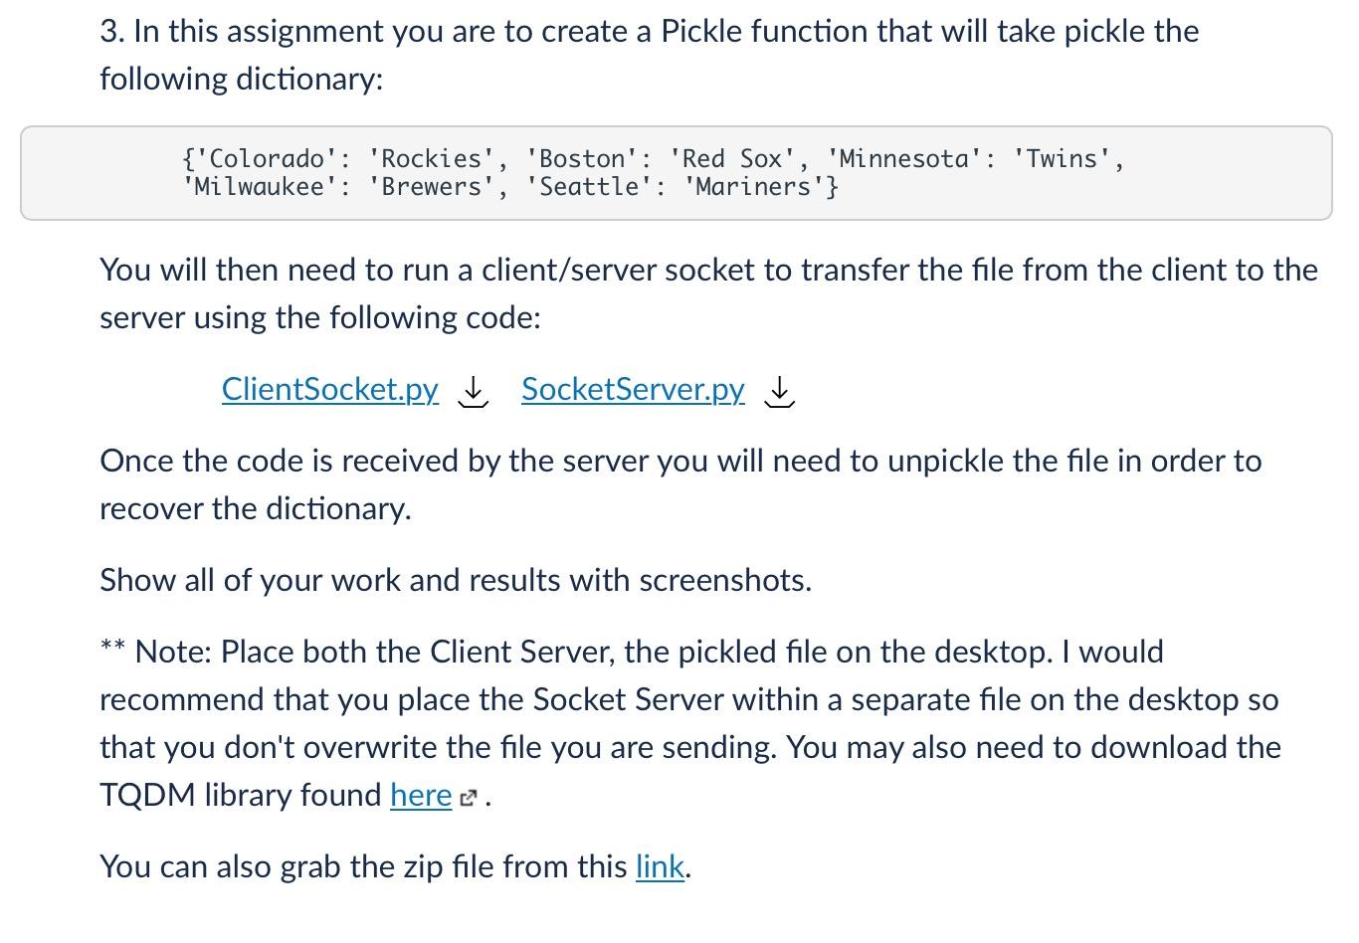Download ClientSocket.py using its arrow icon
The width and height of the screenshot is (1359, 943).
(474, 391)
